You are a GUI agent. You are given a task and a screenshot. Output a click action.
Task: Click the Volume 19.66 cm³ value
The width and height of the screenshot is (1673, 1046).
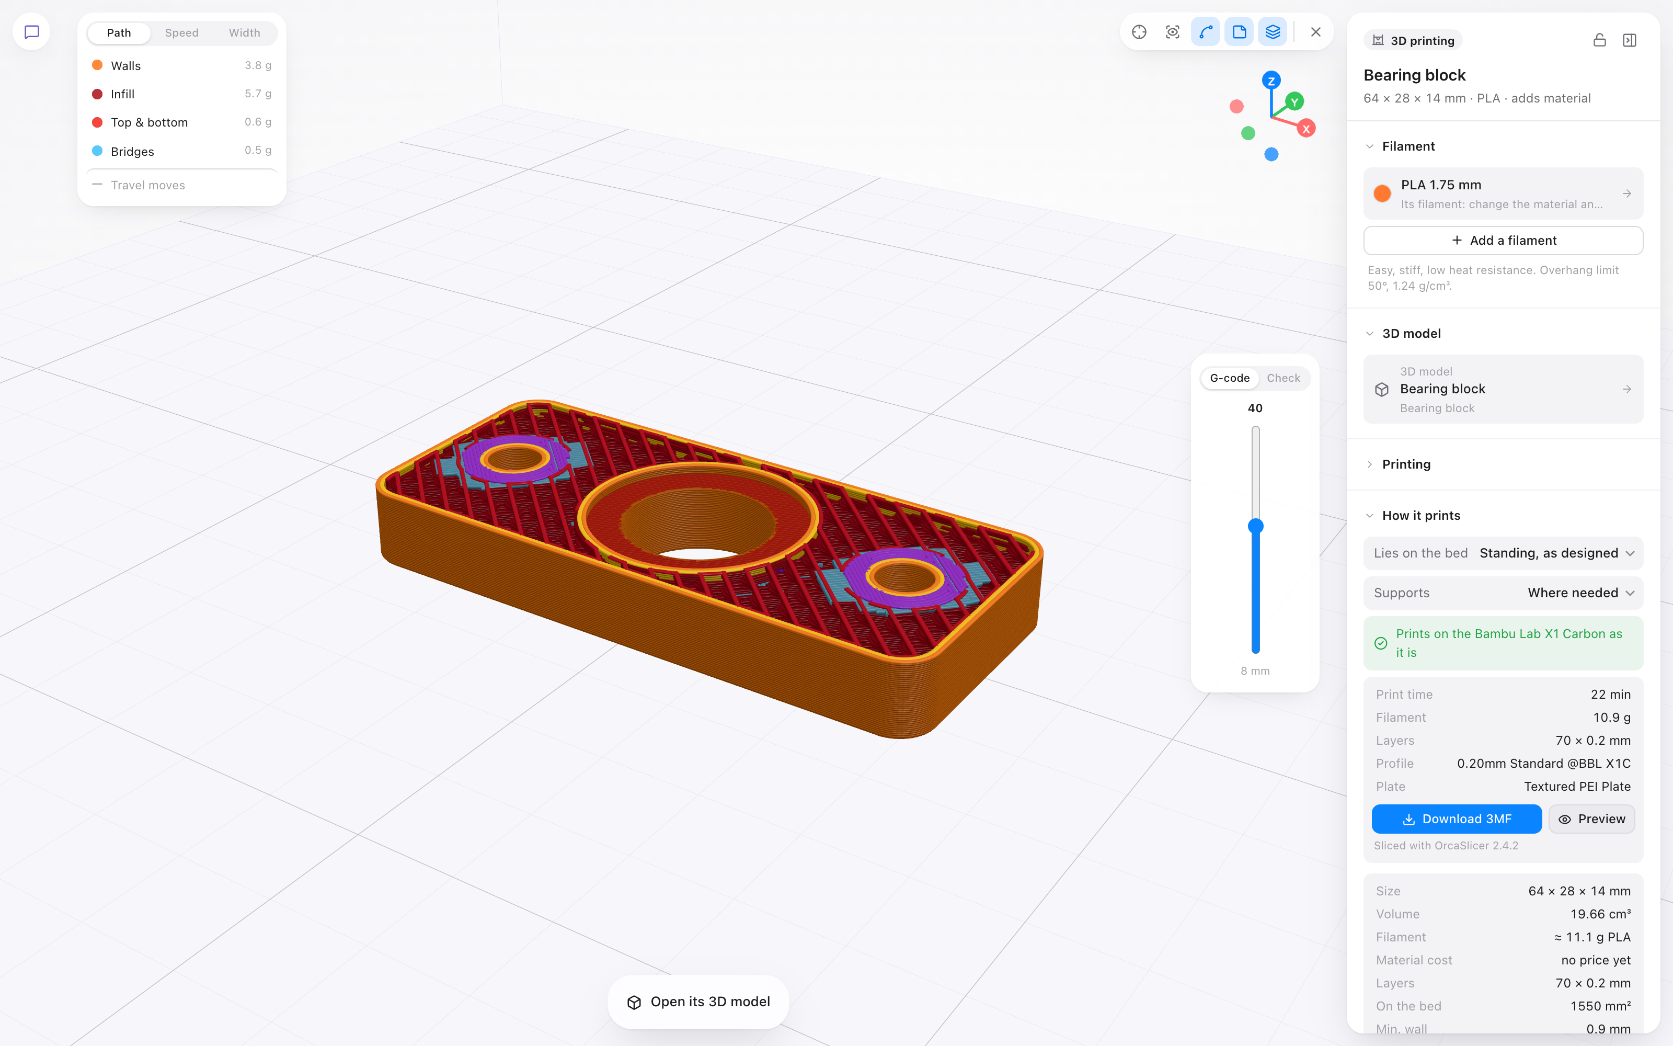point(1600,914)
